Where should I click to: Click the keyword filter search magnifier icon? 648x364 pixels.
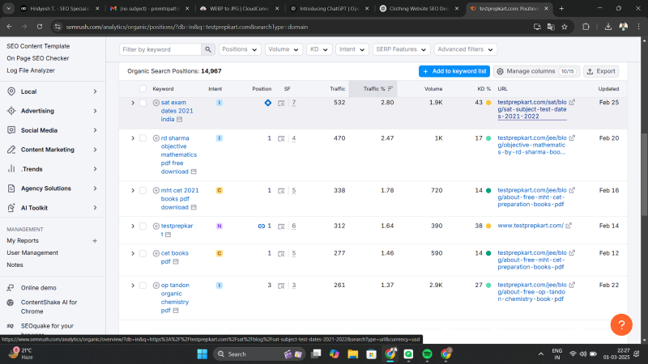coord(208,49)
